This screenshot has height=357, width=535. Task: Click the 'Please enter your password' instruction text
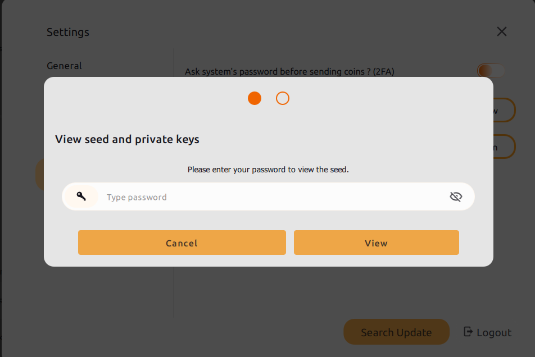coord(268,169)
